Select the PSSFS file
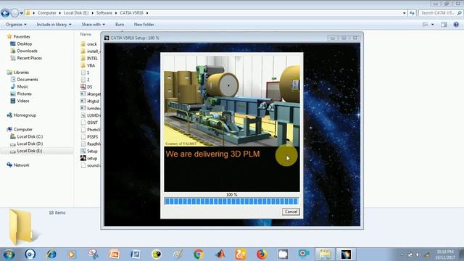Viewport: 464px width, 261px height. [92, 137]
